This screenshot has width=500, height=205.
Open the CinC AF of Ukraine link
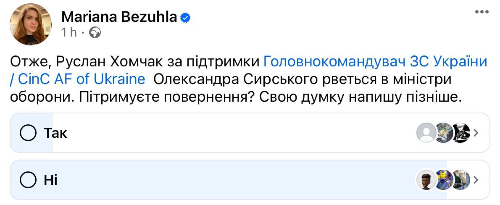pyautogui.click(x=77, y=79)
